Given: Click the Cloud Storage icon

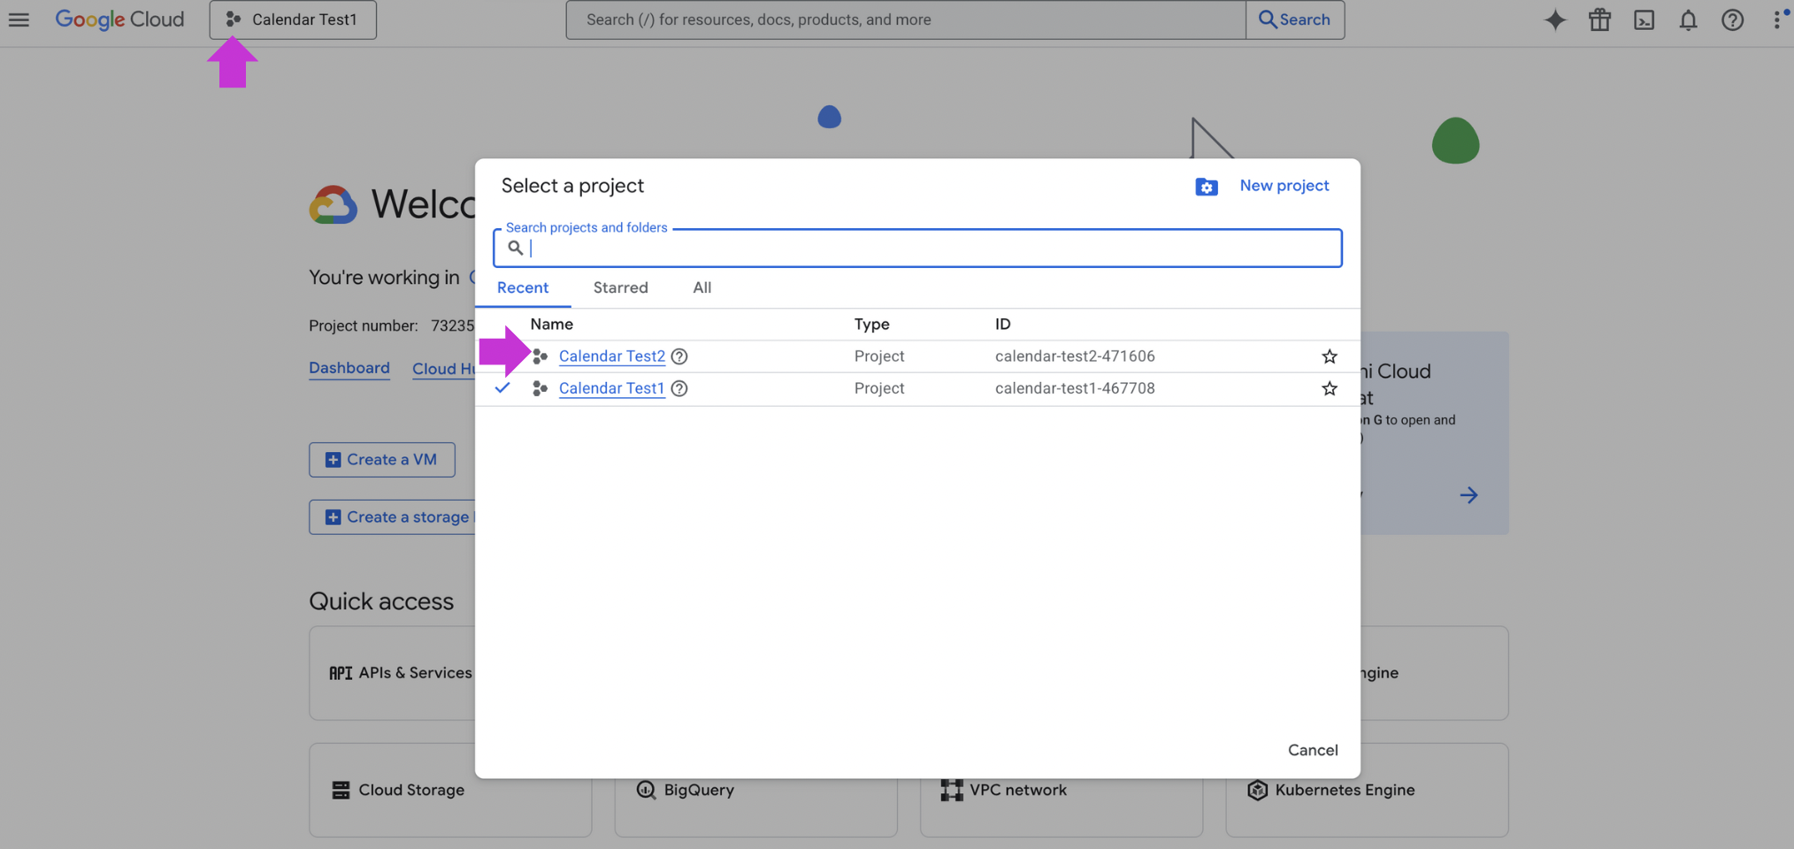Looking at the screenshot, I should coord(341,790).
